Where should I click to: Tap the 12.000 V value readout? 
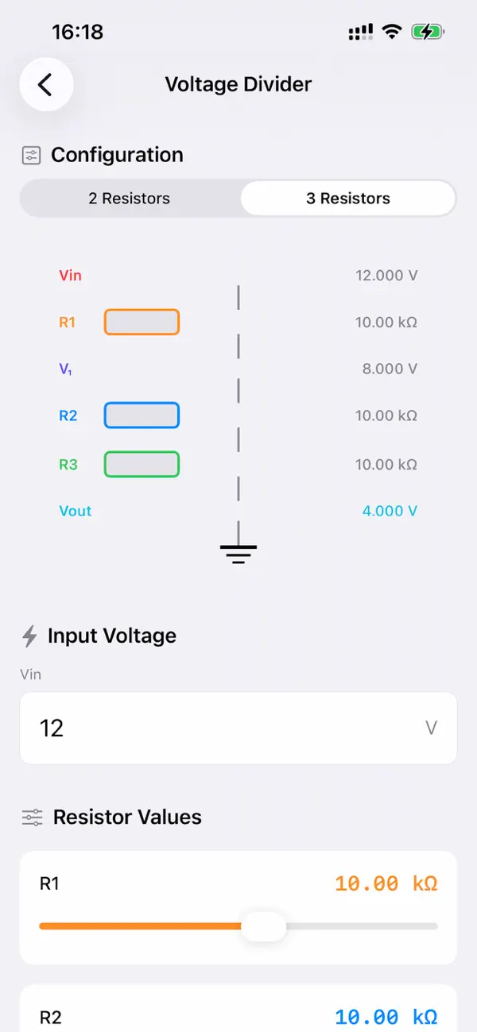pos(386,276)
